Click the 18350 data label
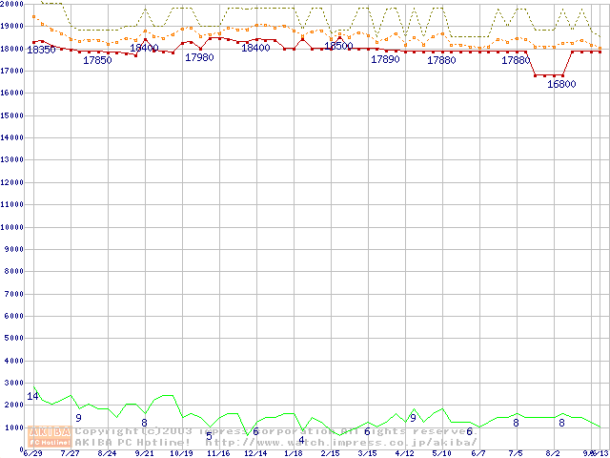This screenshot has width=610, height=458. [41, 49]
